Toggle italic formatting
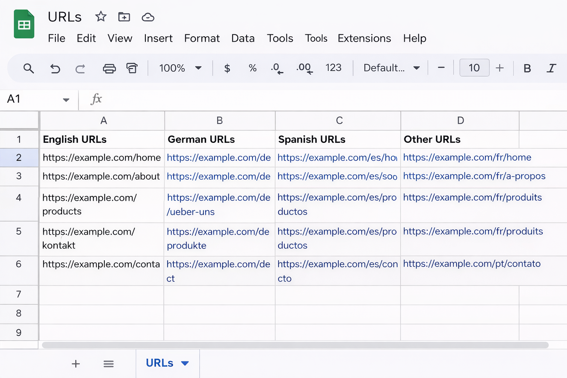The width and height of the screenshot is (567, 378). tap(551, 68)
